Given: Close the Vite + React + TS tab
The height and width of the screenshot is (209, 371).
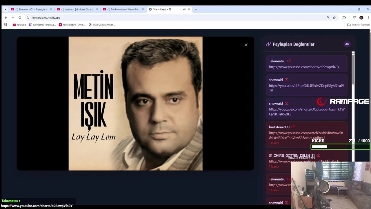Looking at the screenshot, I should (189, 9).
